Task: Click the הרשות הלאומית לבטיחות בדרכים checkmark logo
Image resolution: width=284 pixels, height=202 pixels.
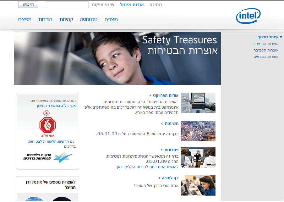Action: [48, 157]
